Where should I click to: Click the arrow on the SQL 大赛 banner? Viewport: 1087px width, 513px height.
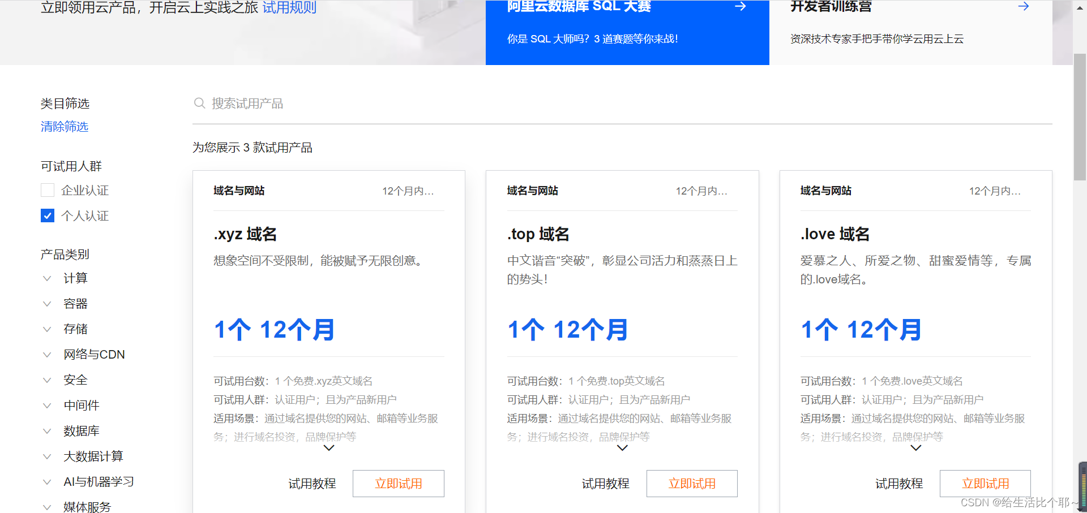[740, 6]
